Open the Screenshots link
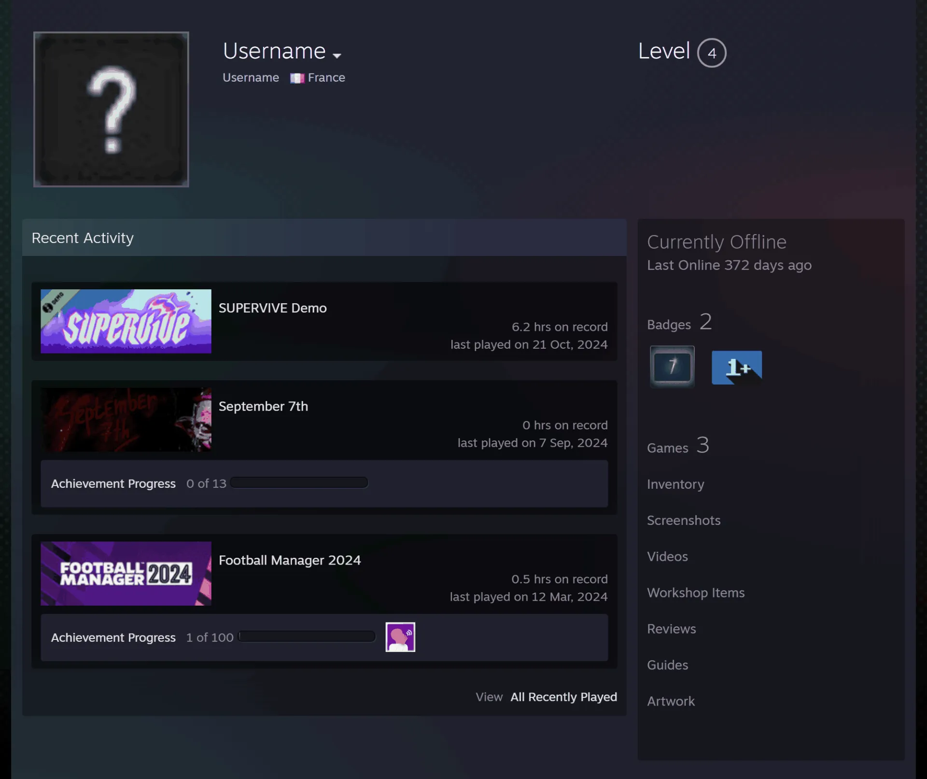The height and width of the screenshot is (779, 927). coord(684,520)
